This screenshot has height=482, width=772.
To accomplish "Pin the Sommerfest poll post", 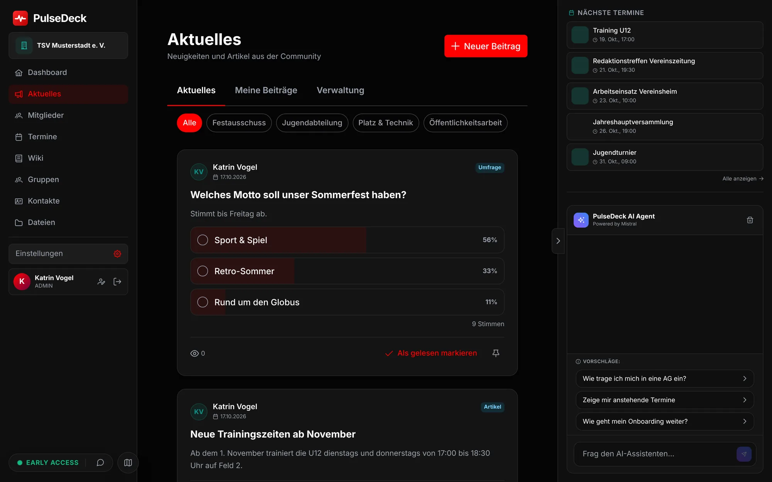I will click(x=496, y=353).
